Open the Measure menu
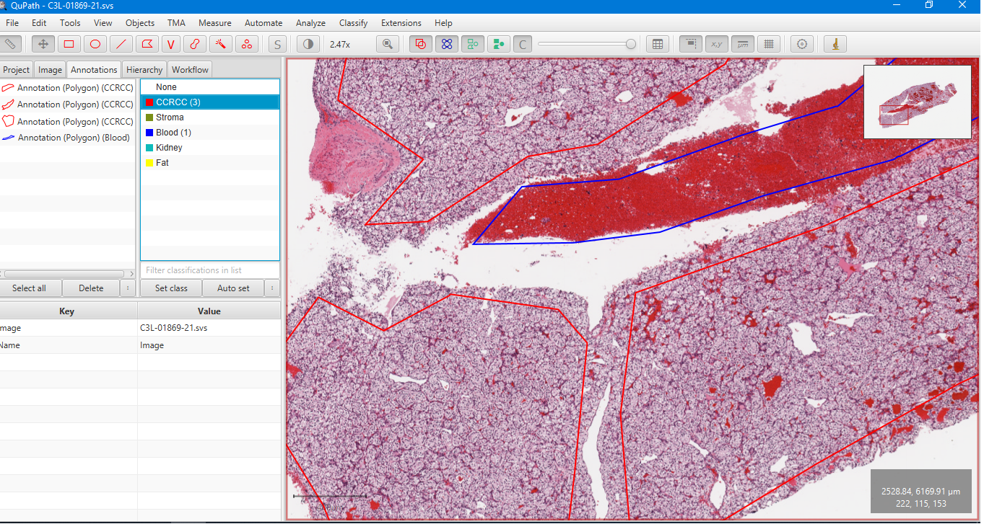The image size is (984, 524). (214, 22)
